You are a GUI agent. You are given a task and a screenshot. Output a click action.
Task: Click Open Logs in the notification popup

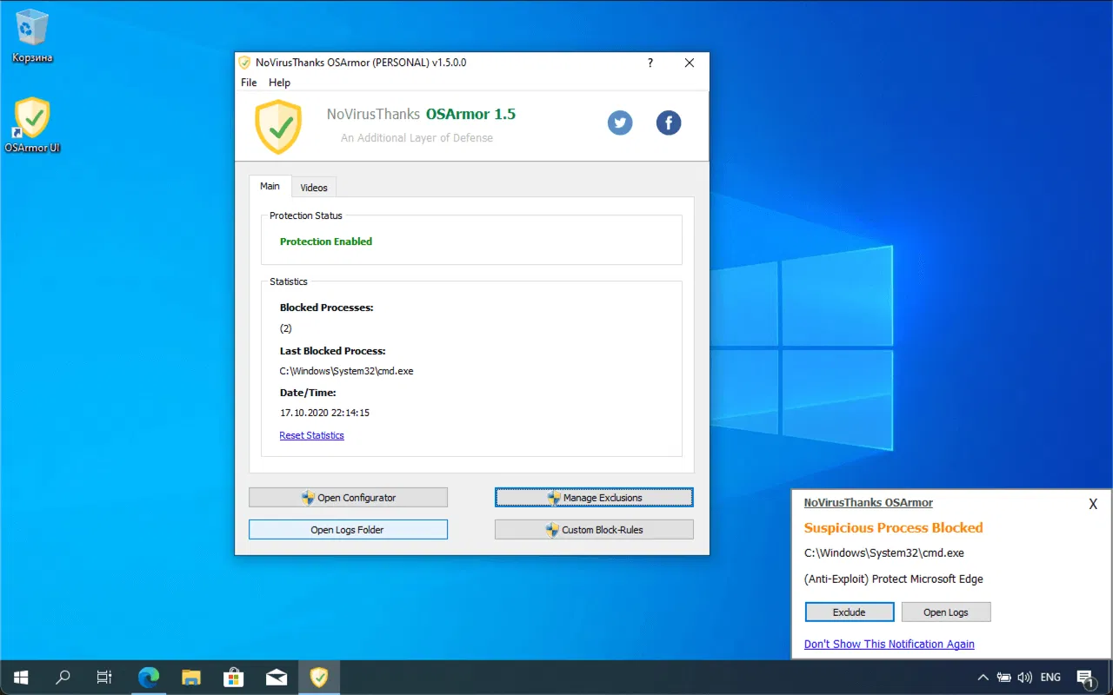(946, 612)
